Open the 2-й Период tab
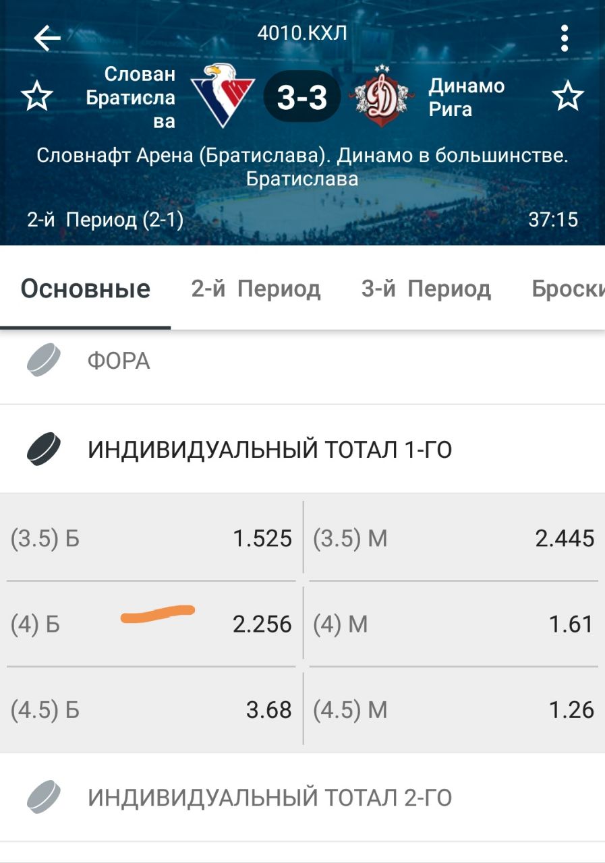Viewport: 605px width, 863px height. click(256, 289)
